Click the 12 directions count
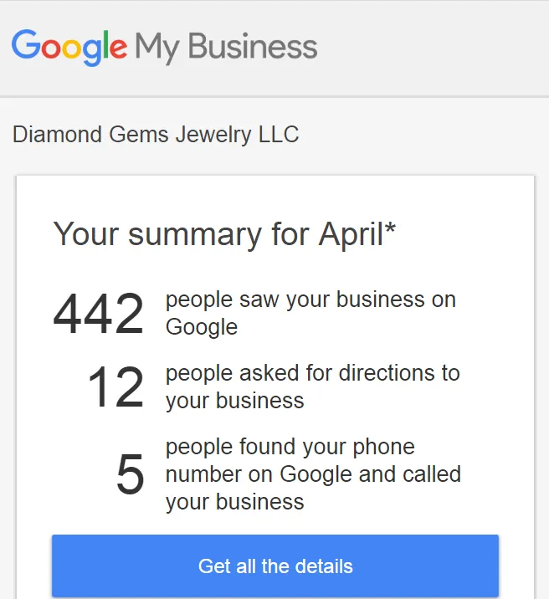The image size is (549, 599). tap(115, 387)
